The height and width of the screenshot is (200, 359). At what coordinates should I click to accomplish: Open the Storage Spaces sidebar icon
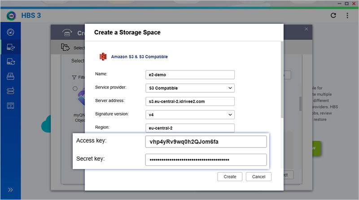[x=10, y=91]
